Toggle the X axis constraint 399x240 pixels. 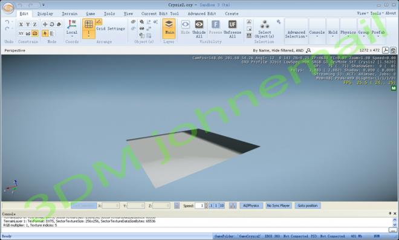click(x=21, y=24)
